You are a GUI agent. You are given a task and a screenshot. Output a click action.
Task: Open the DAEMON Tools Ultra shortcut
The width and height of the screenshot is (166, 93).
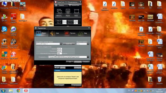[x=4, y=44]
